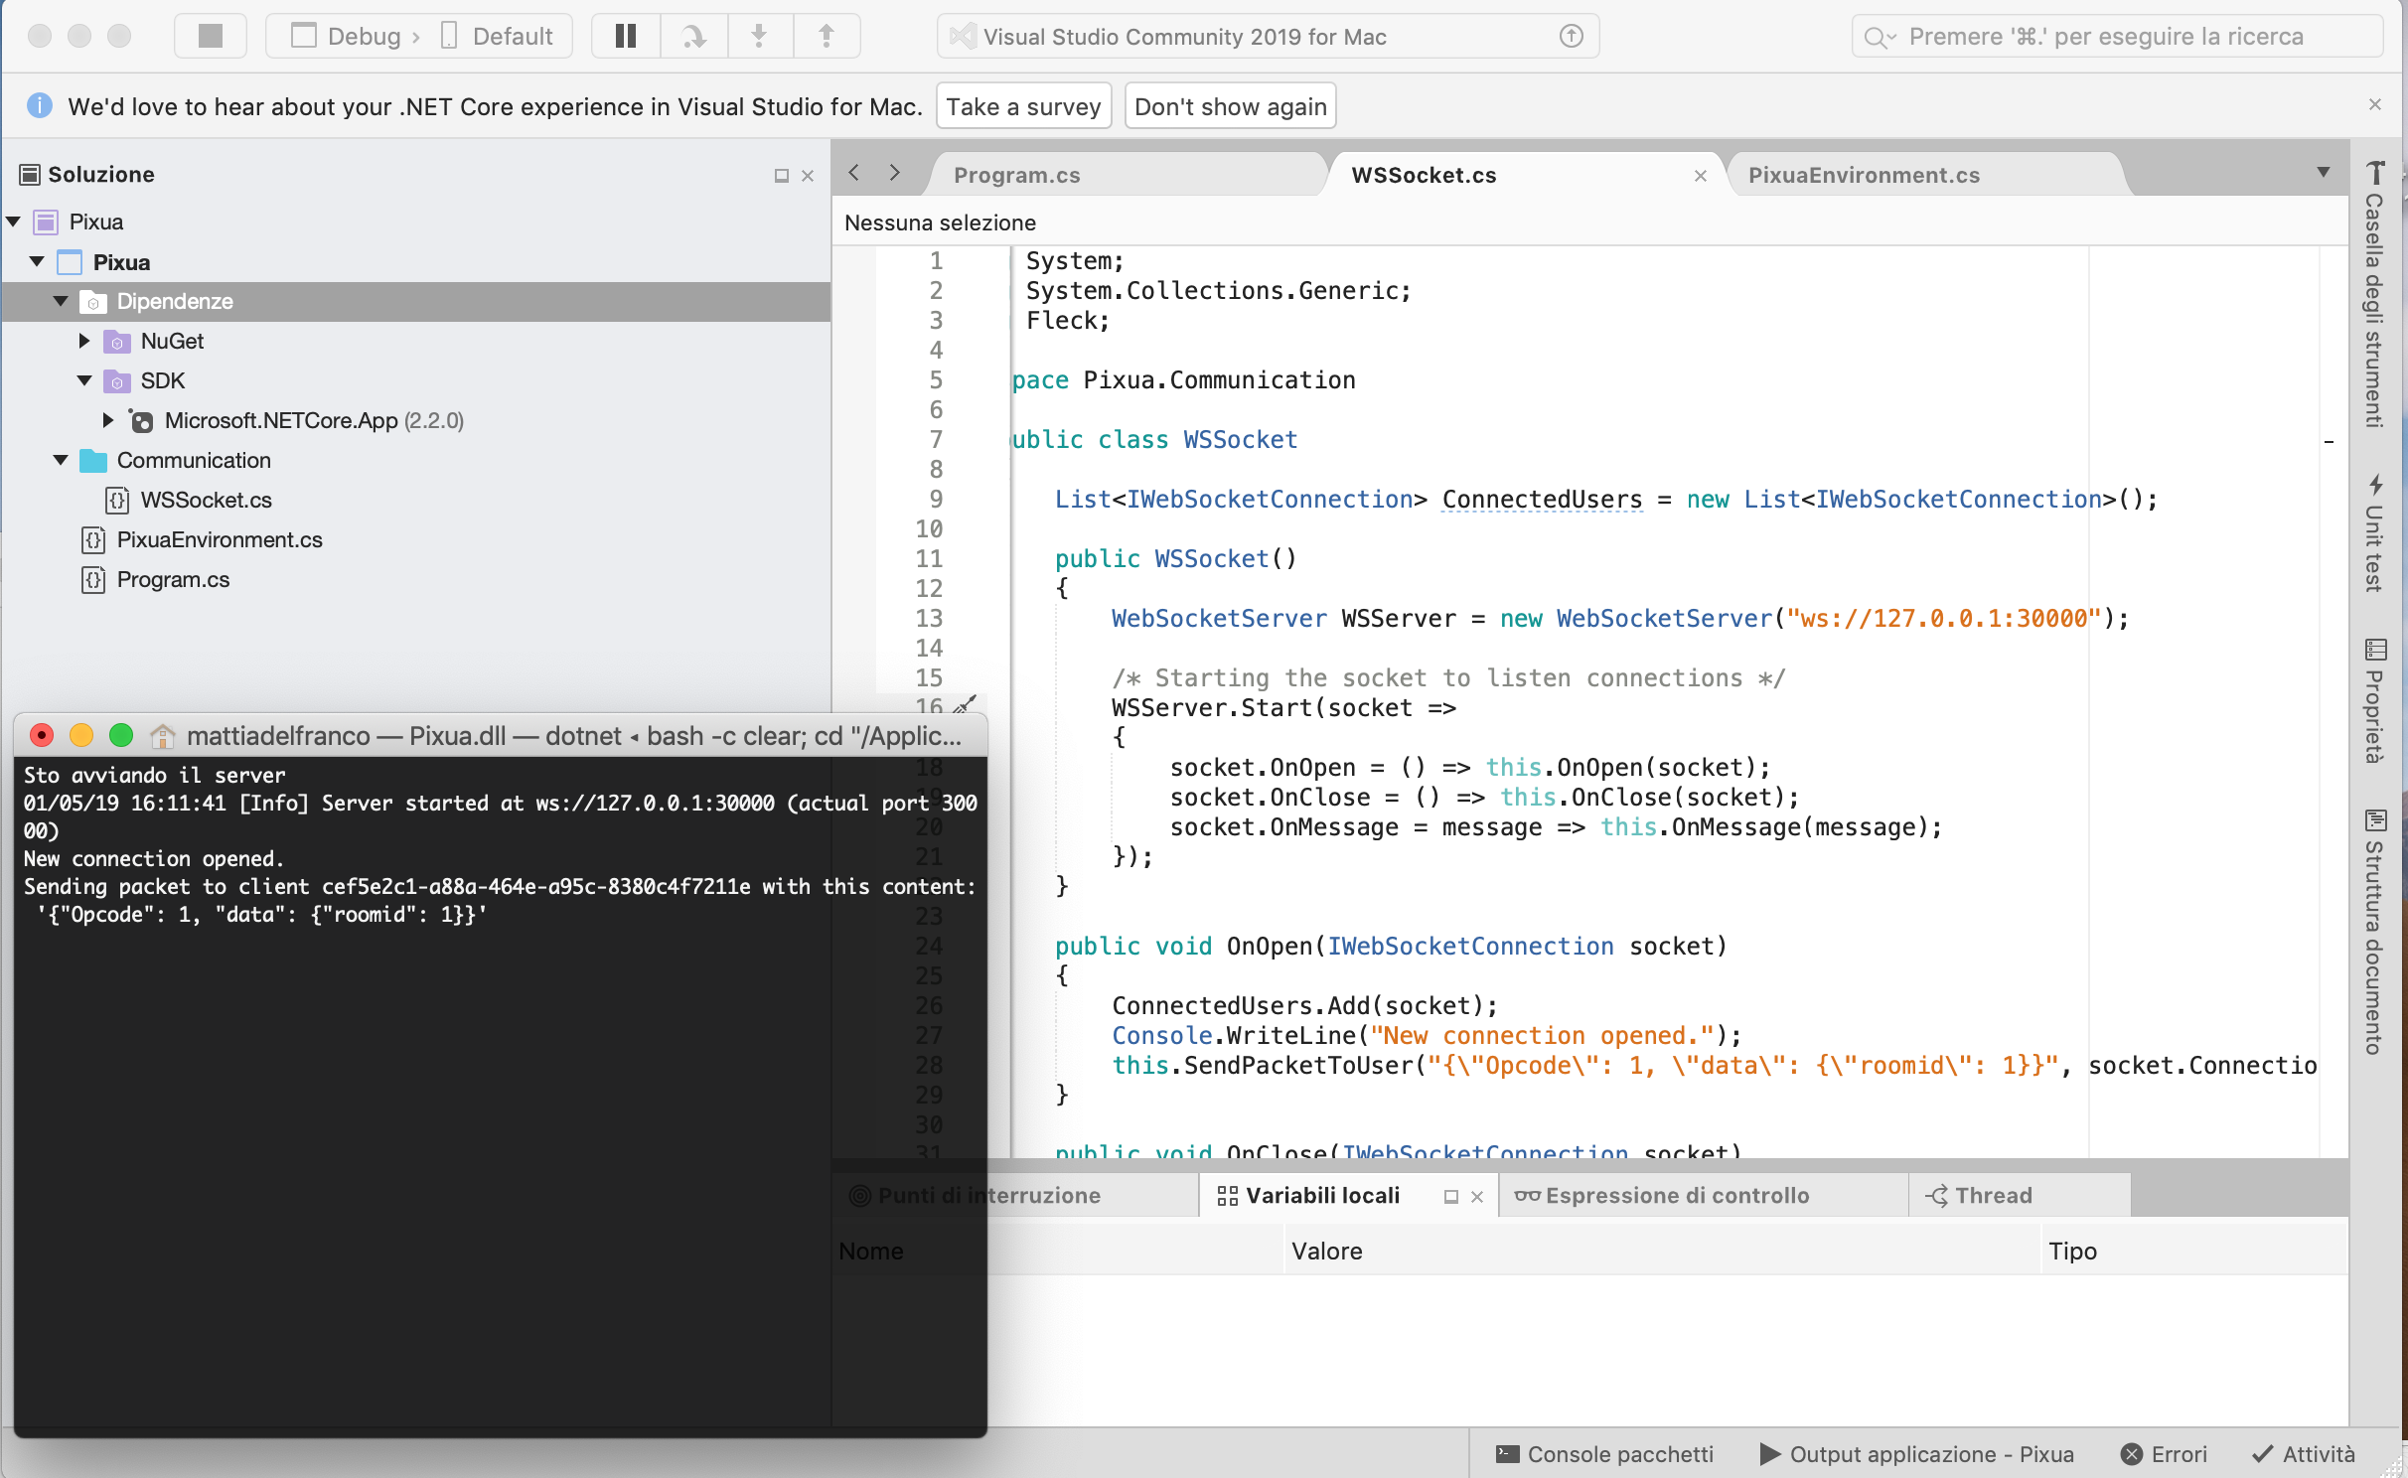This screenshot has width=2408, height=1478.
Task: Click the Nessuna selezione breadcrumb
Action: click(x=940, y=222)
